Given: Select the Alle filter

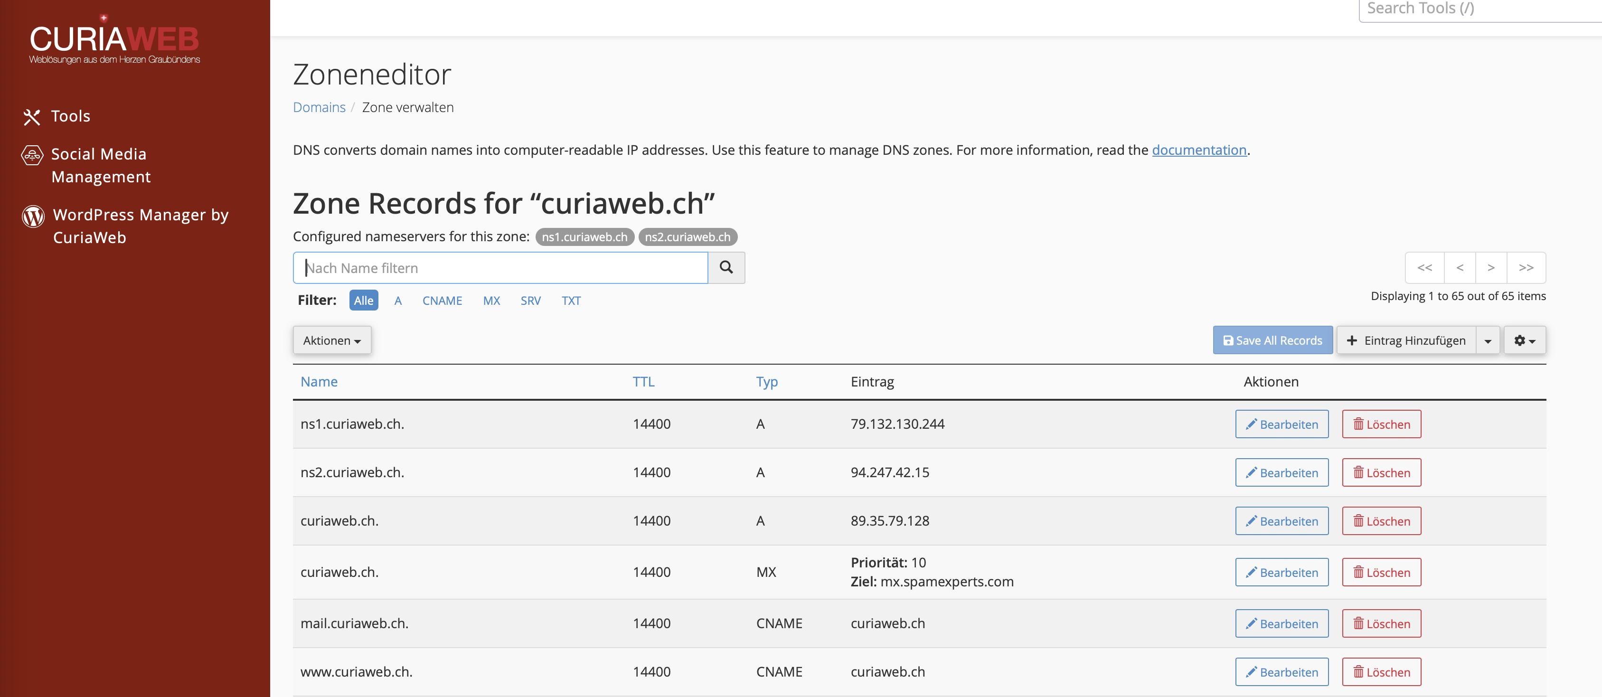Looking at the screenshot, I should [x=364, y=301].
